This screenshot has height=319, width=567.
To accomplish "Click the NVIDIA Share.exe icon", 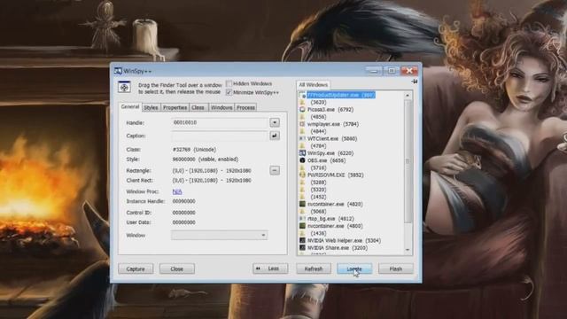I will [x=302, y=248].
